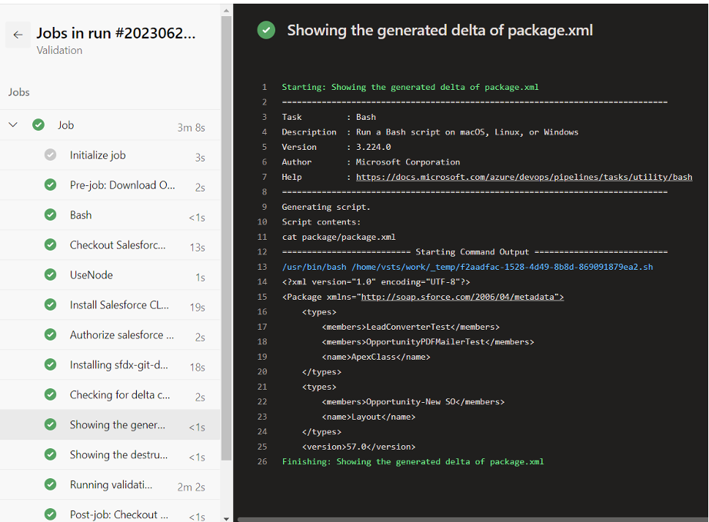Click the status icon beside Showing the destru...

point(50,454)
